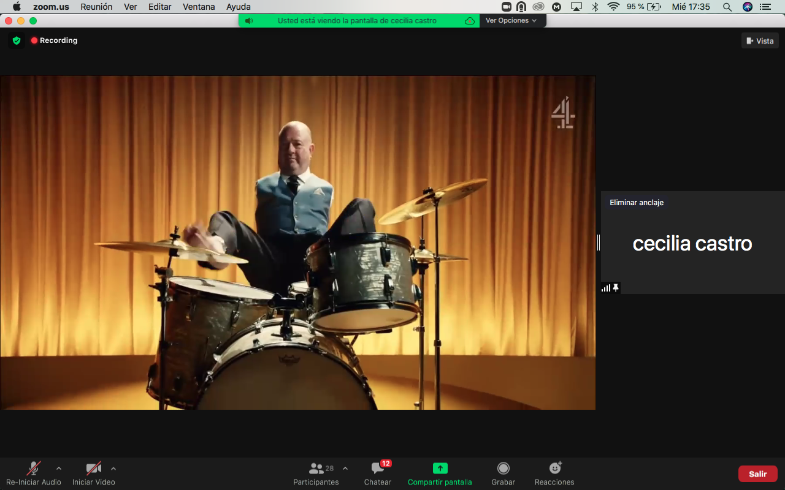Click Eliminar anclaje on cecilia castro tile
785x490 pixels.
point(637,203)
